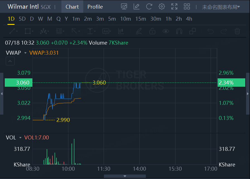Screen dimensions: 250x179
Task: Click the current price 3.060 axis label
Action: pyautogui.click(x=18, y=83)
